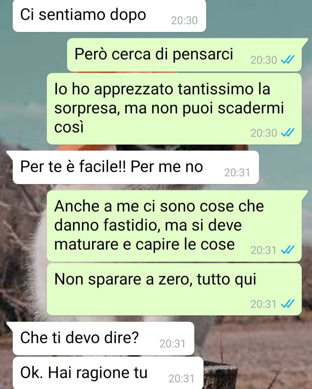Tap the read-receipt ticks on 'Però cerca di pensarci'
Viewport: 312px width, 389px height.
click(287, 60)
